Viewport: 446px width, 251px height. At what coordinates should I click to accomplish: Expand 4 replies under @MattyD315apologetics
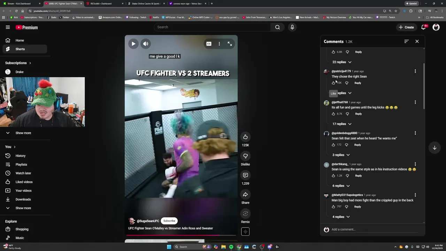point(341,217)
